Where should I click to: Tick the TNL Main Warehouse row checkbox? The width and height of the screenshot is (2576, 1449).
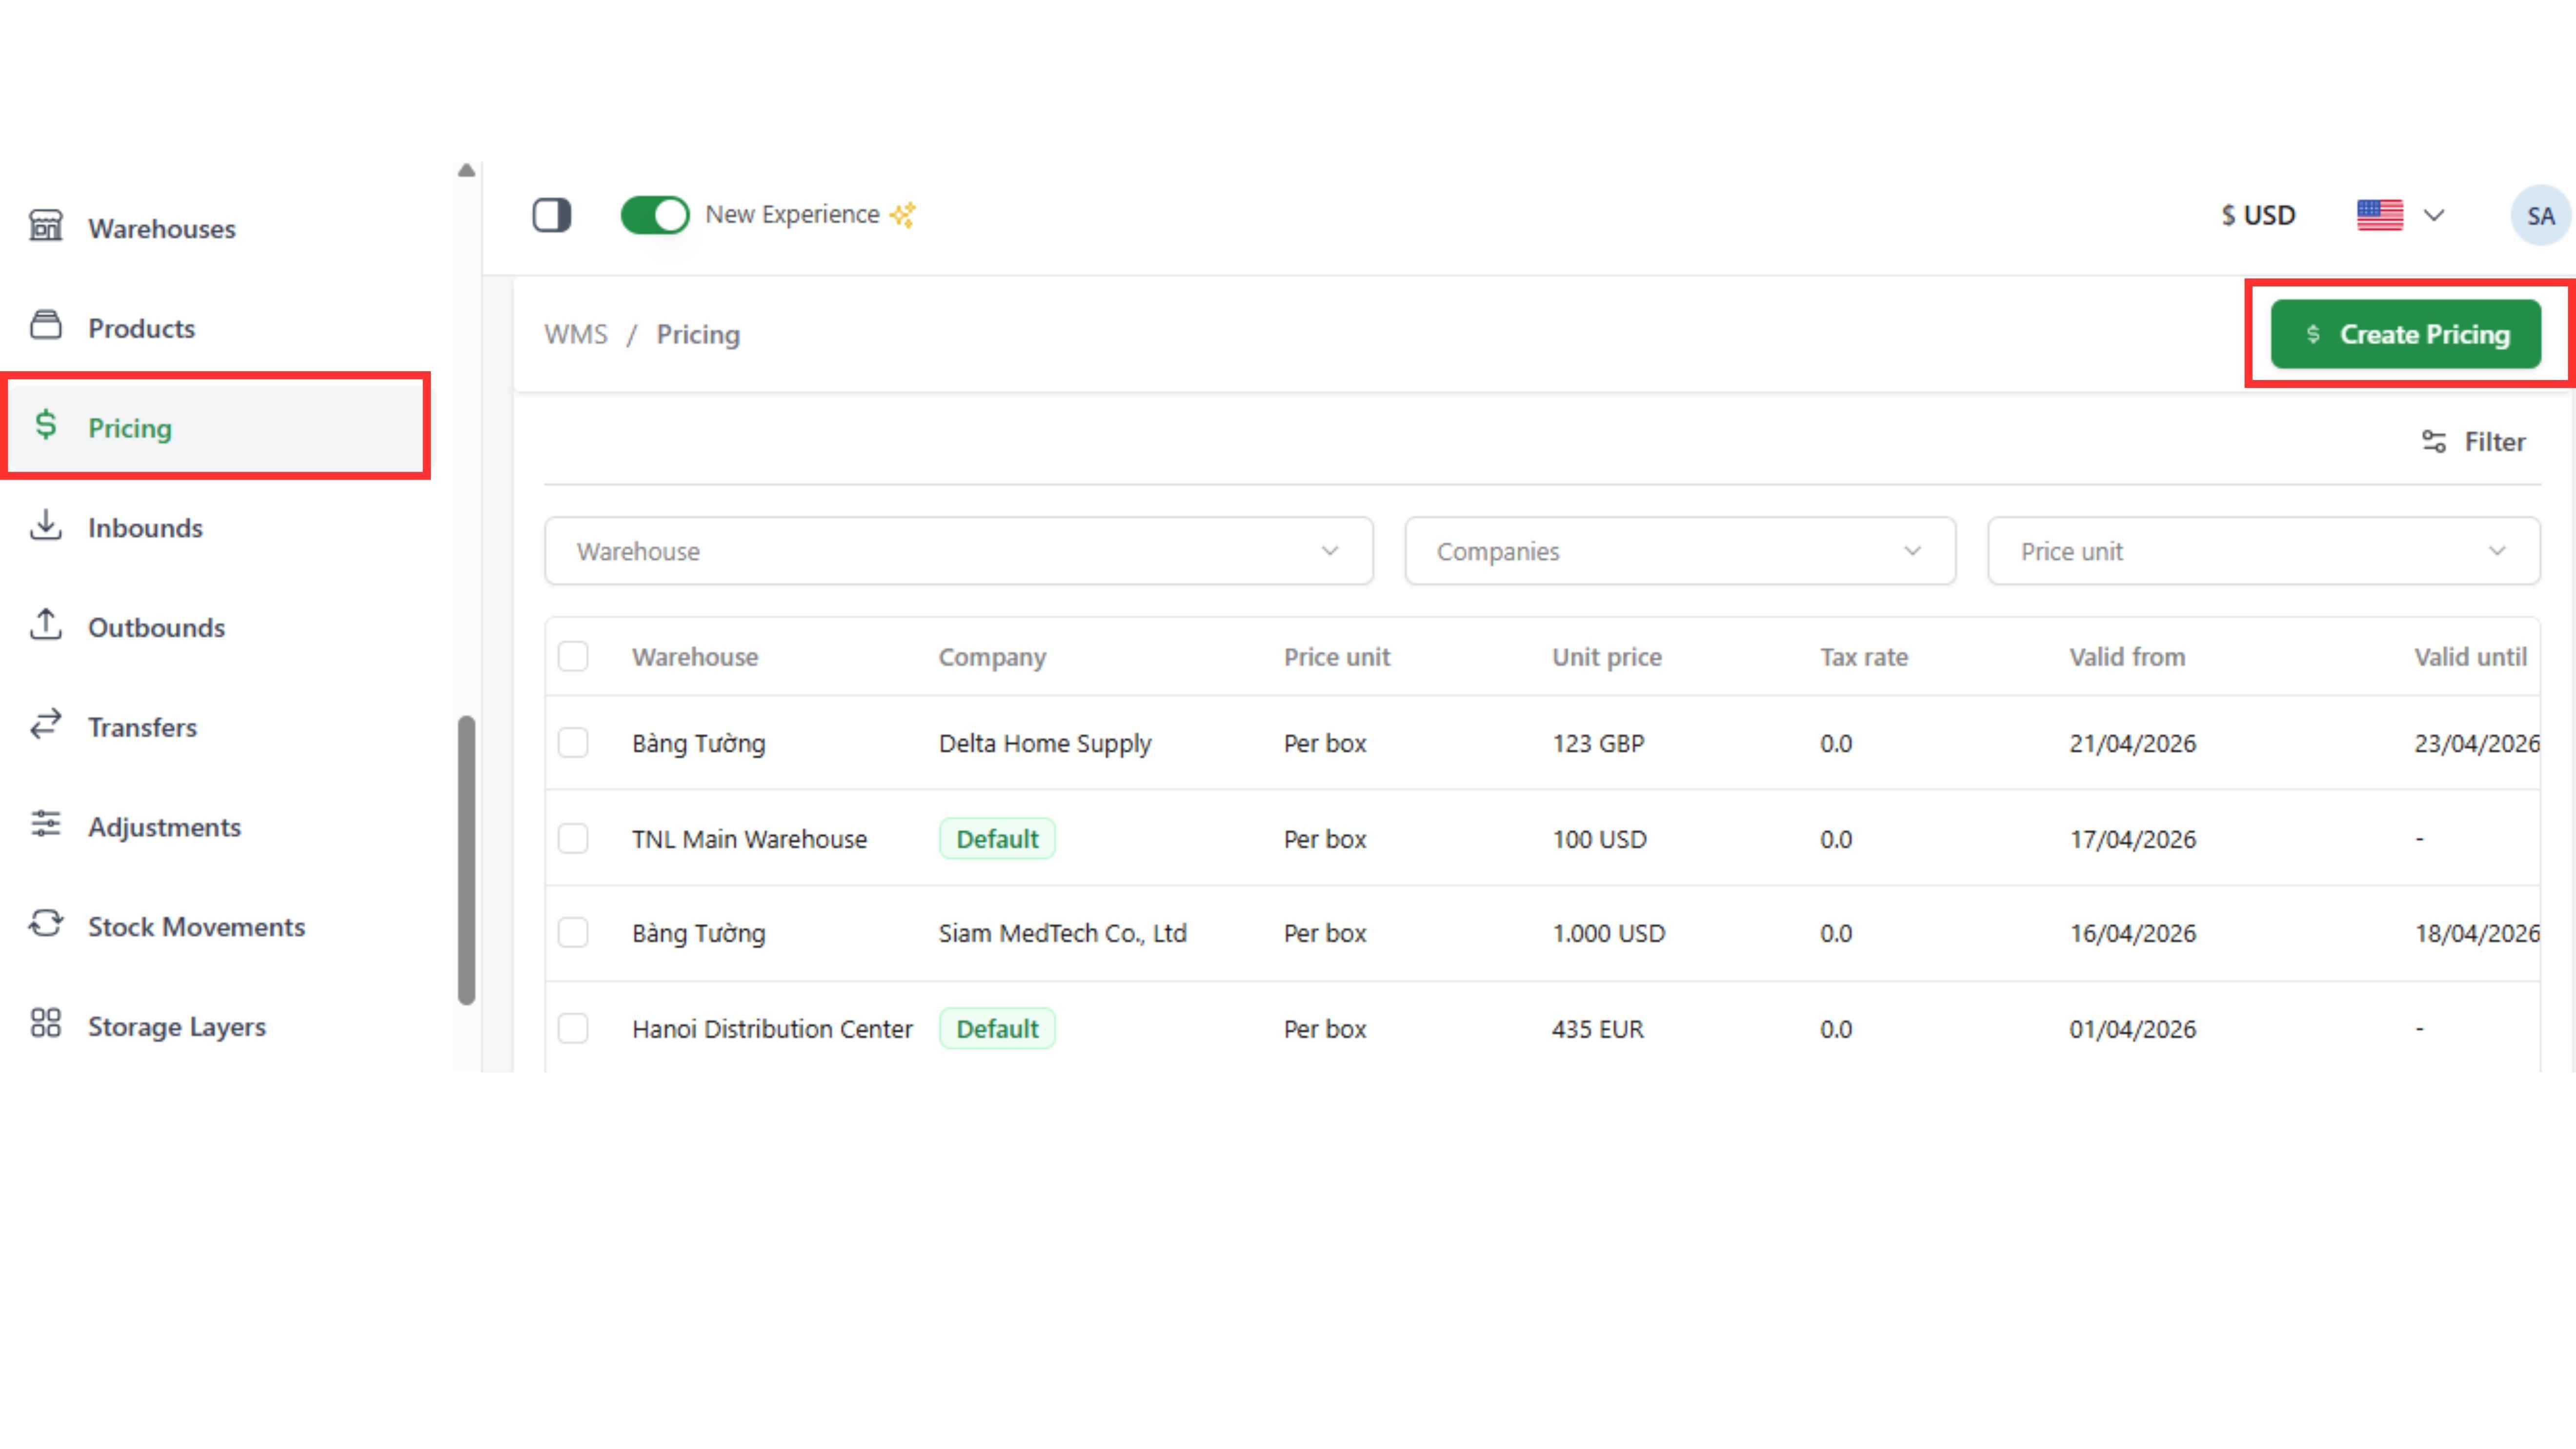coord(573,839)
